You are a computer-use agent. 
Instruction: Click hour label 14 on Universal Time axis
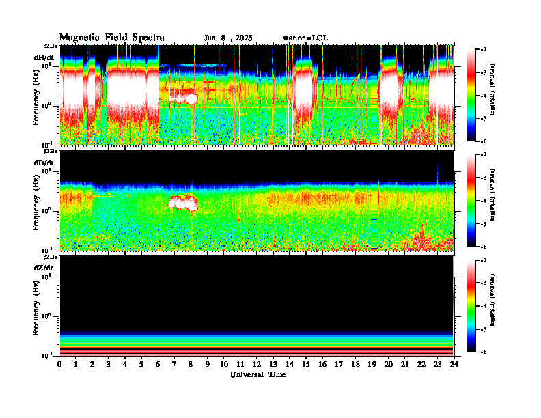[290, 365]
